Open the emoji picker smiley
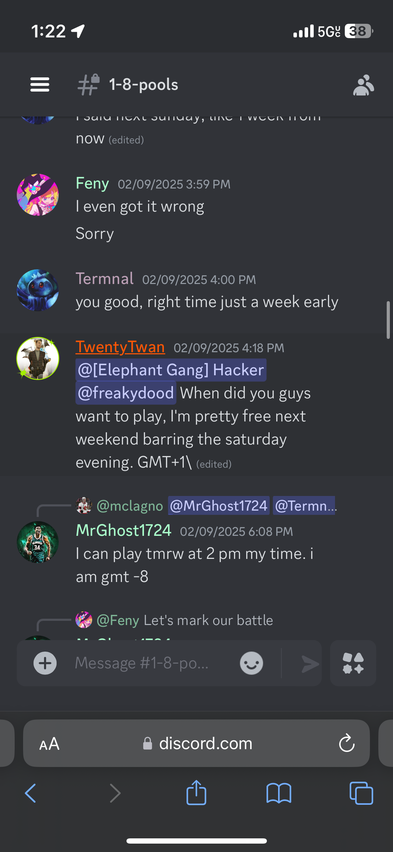Viewport: 393px width, 852px height. coord(252,663)
